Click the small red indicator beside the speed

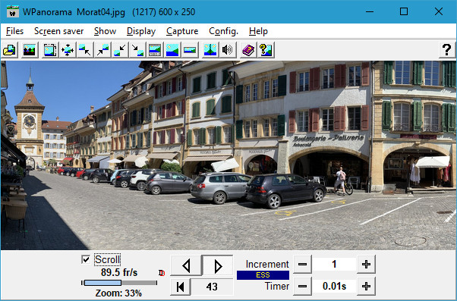point(162,273)
